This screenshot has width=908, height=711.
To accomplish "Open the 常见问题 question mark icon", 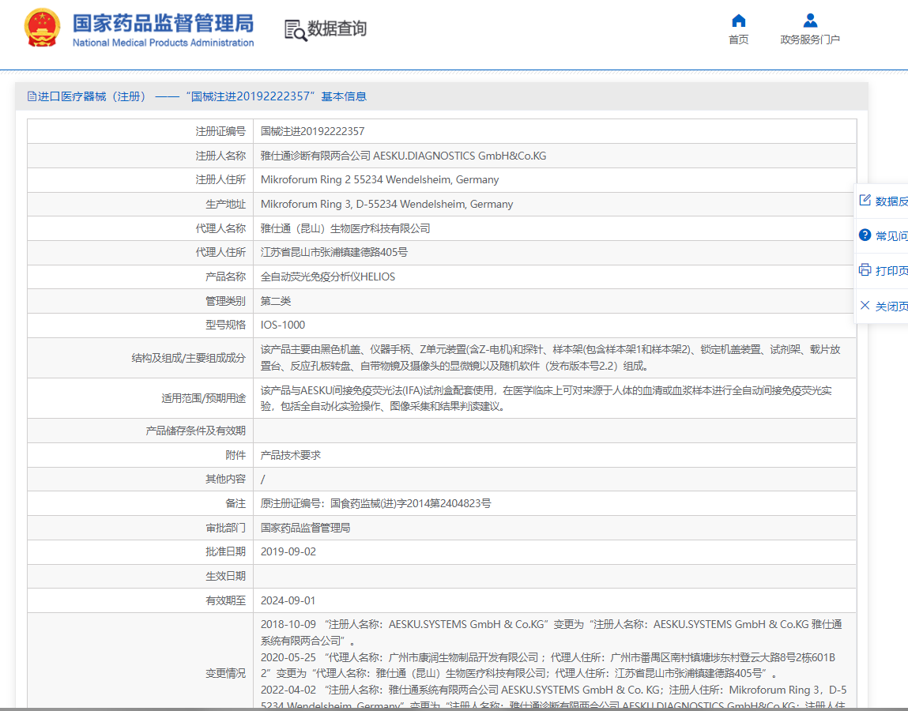I will (865, 235).
